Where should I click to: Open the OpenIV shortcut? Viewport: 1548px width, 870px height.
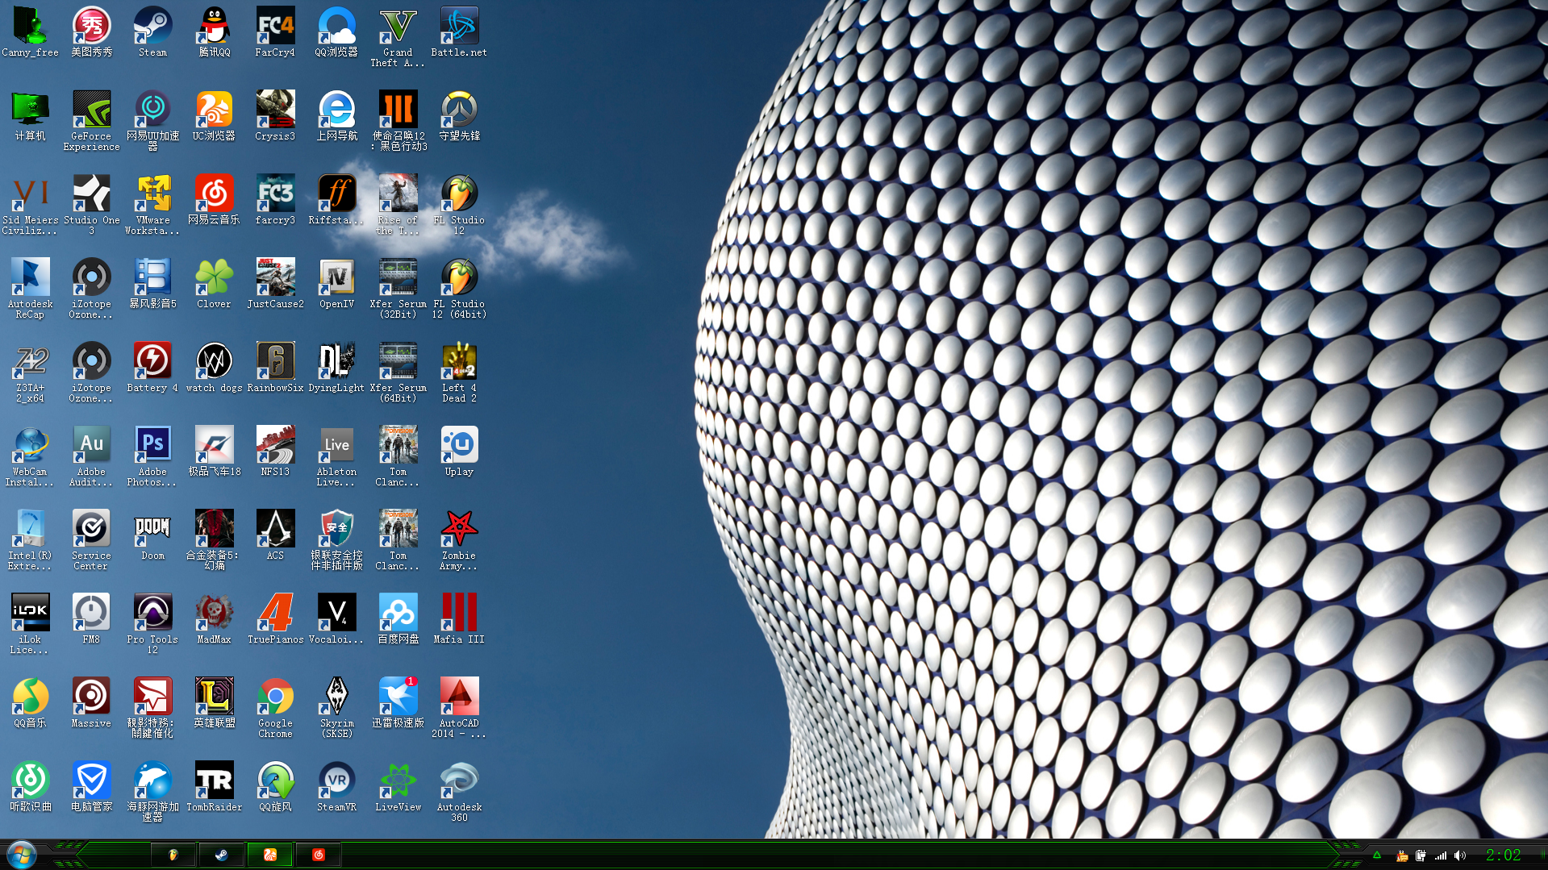pos(336,284)
